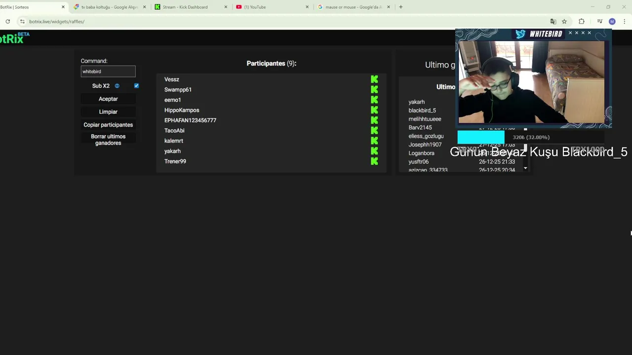Click winner melihhtuueee in last winners
Image resolution: width=632 pixels, height=355 pixels.
pyautogui.click(x=425, y=119)
